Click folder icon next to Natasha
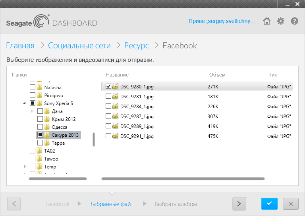This screenshot has width=305, height=216. [x=39, y=87]
